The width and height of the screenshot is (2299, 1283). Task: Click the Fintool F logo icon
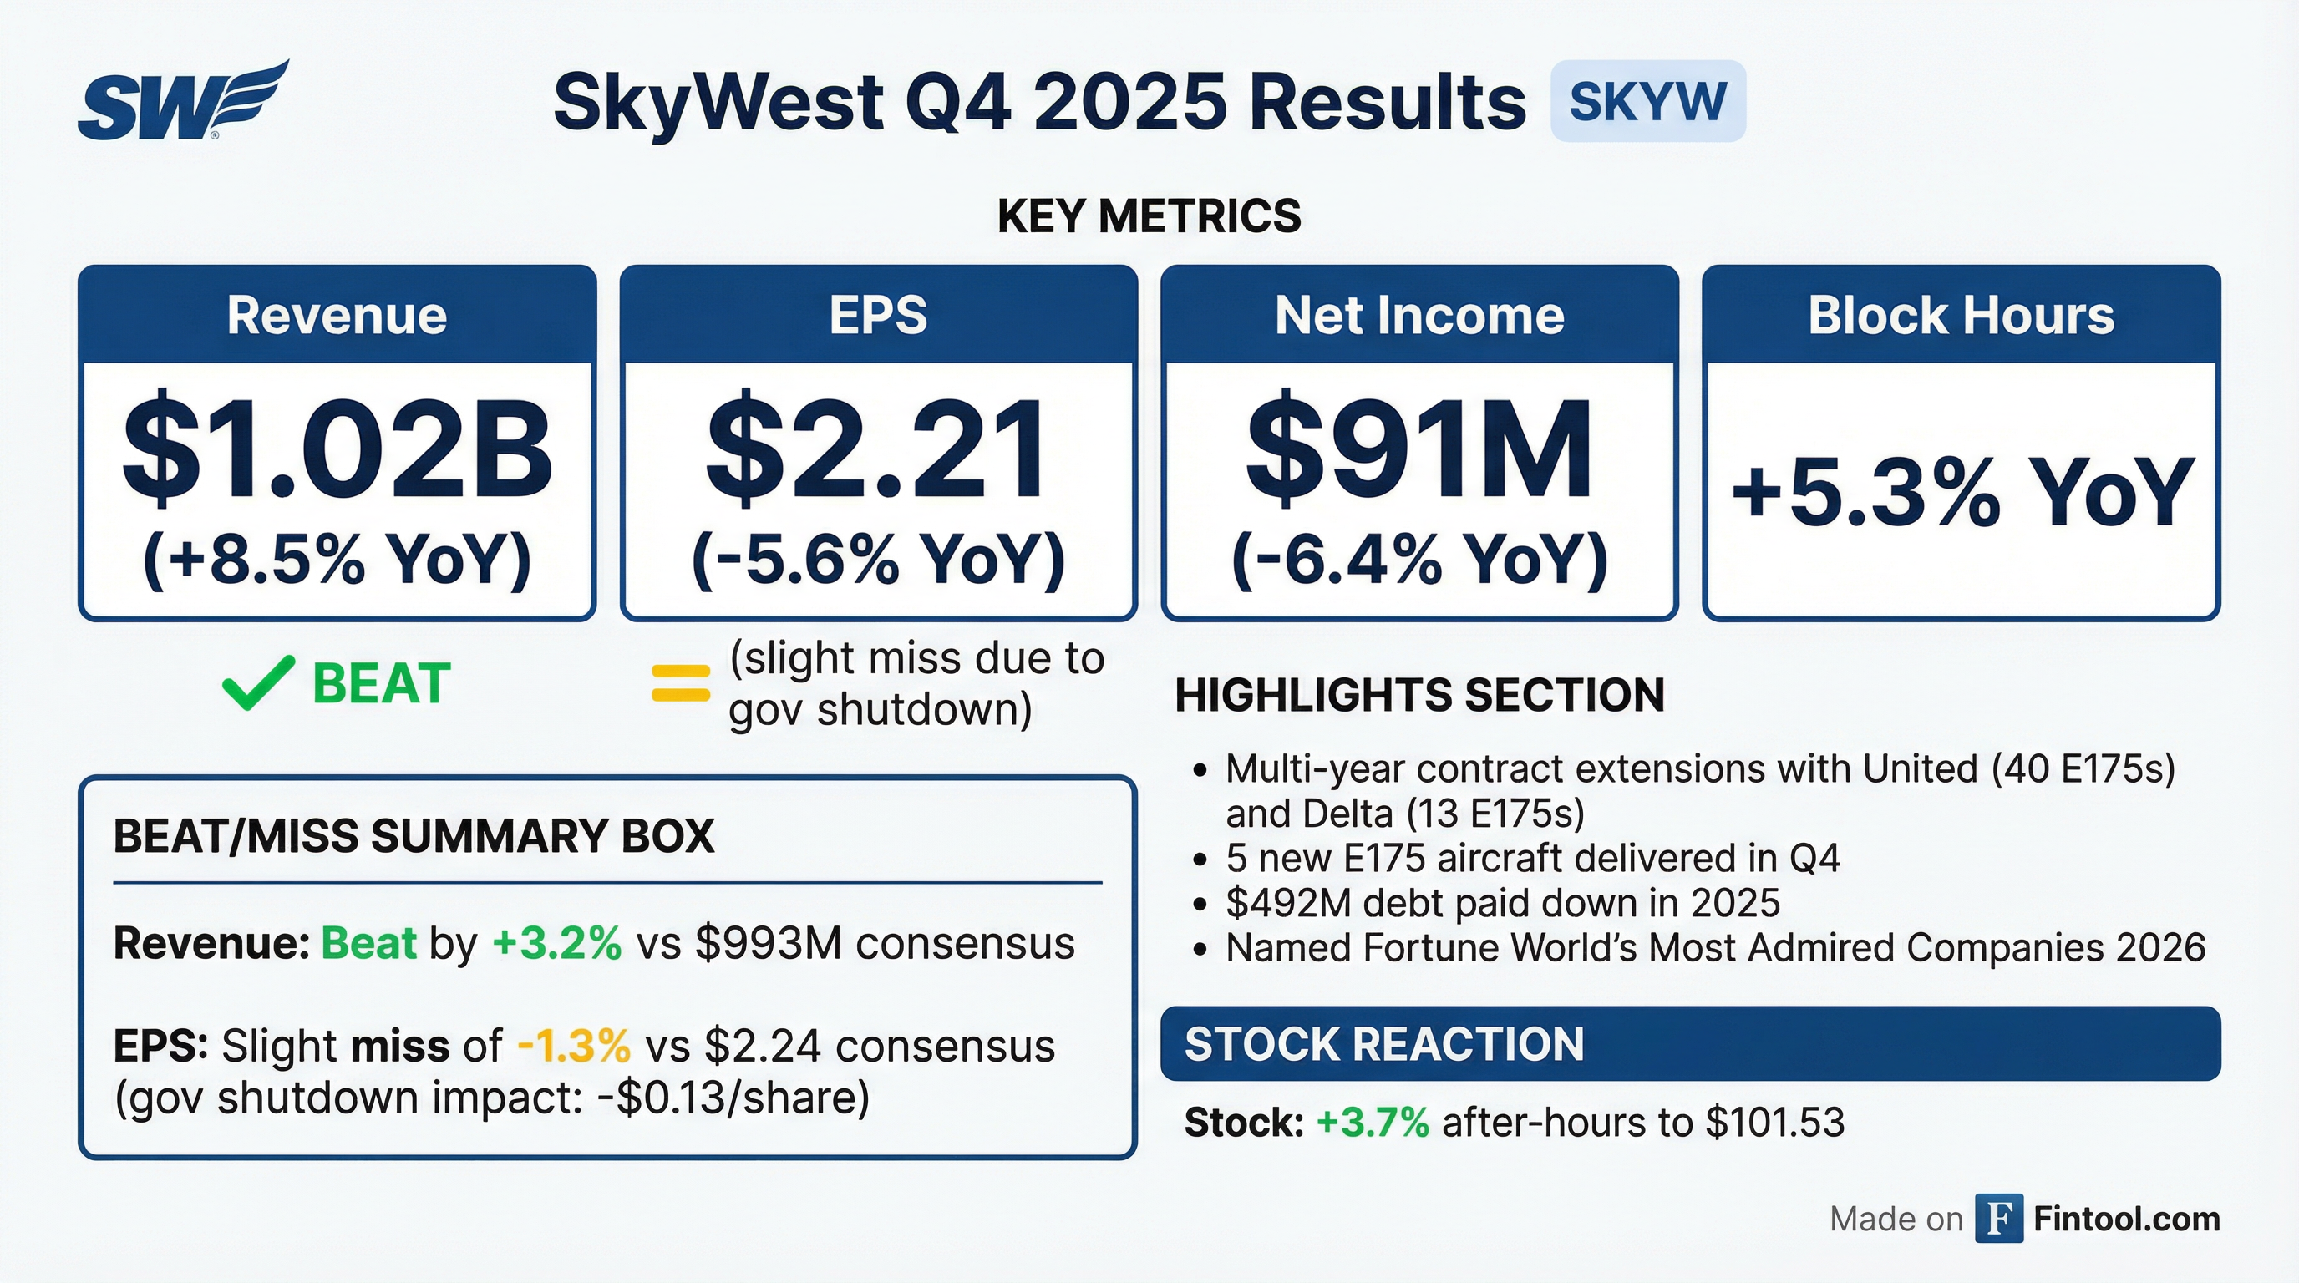coord(1997,1219)
